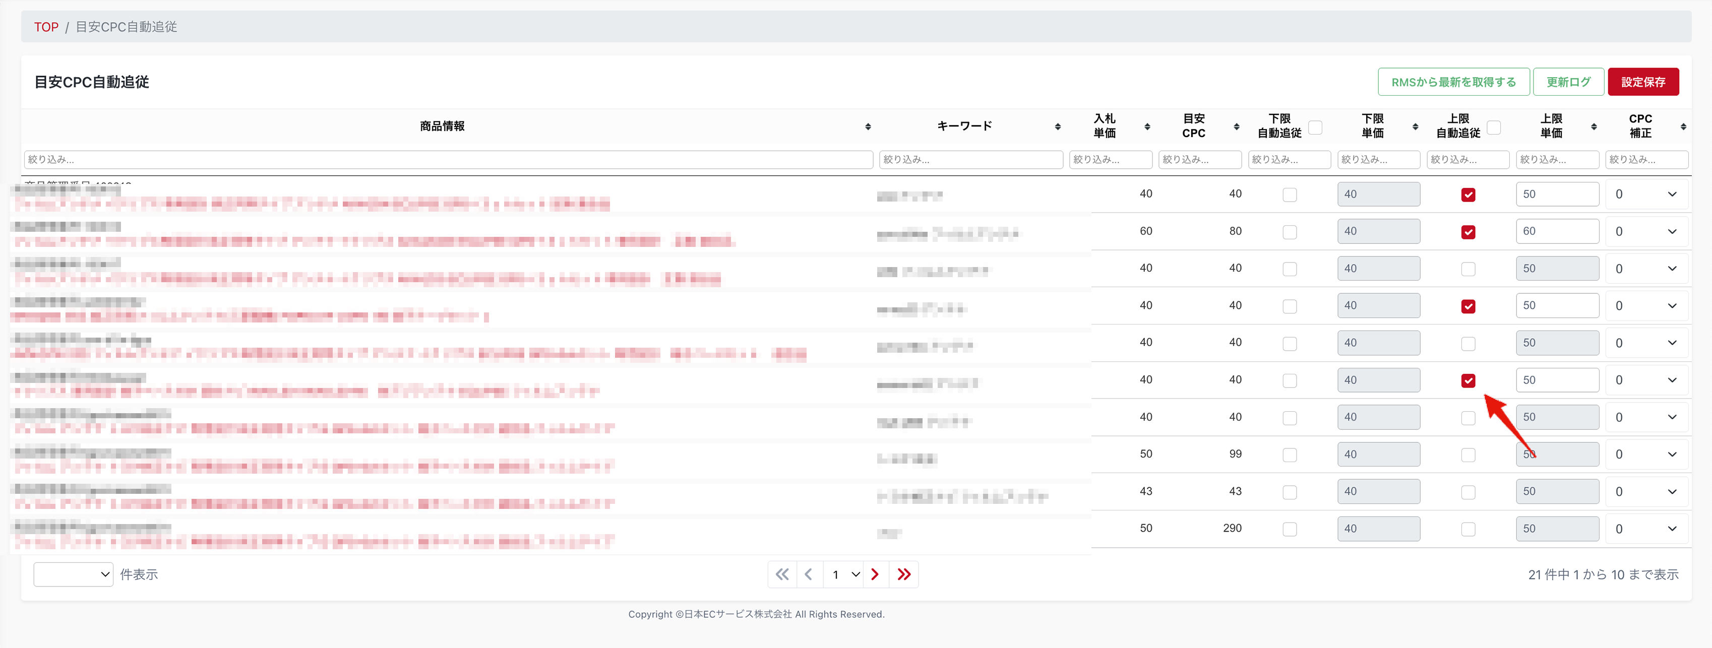Image resolution: width=1712 pixels, height=648 pixels.
Task: Go to the first page of results
Action: [x=782, y=574]
